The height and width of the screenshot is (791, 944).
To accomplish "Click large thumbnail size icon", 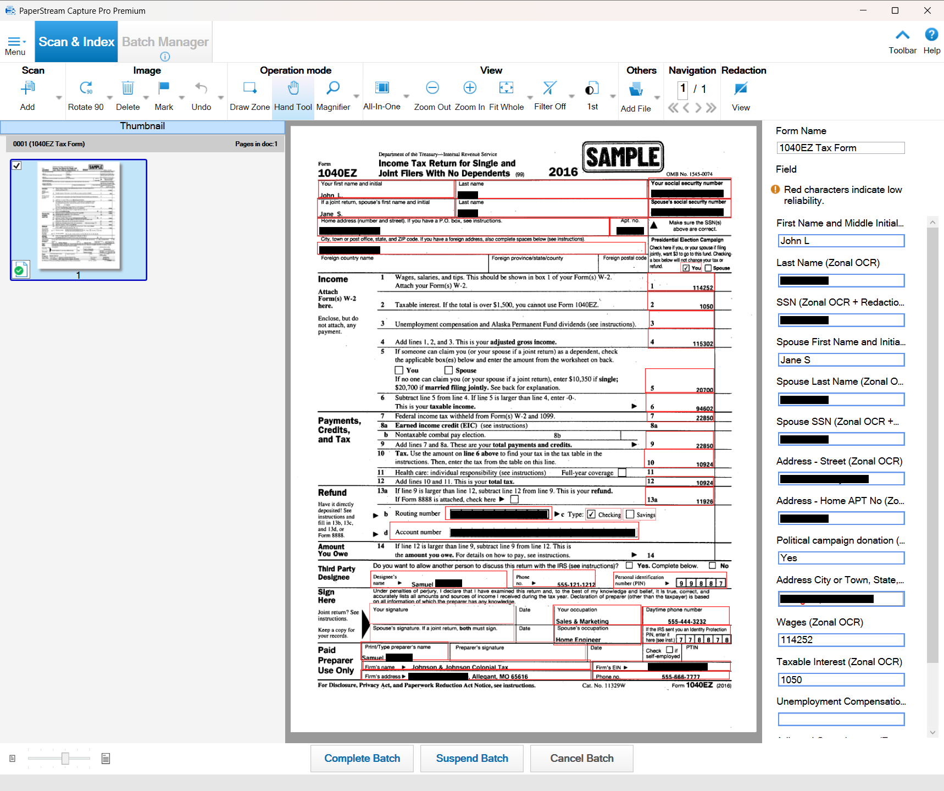I will coord(106,759).
